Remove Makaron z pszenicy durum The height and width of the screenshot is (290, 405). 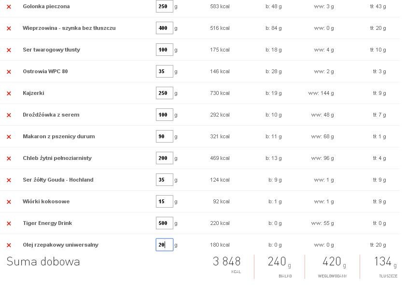(9, 137)
